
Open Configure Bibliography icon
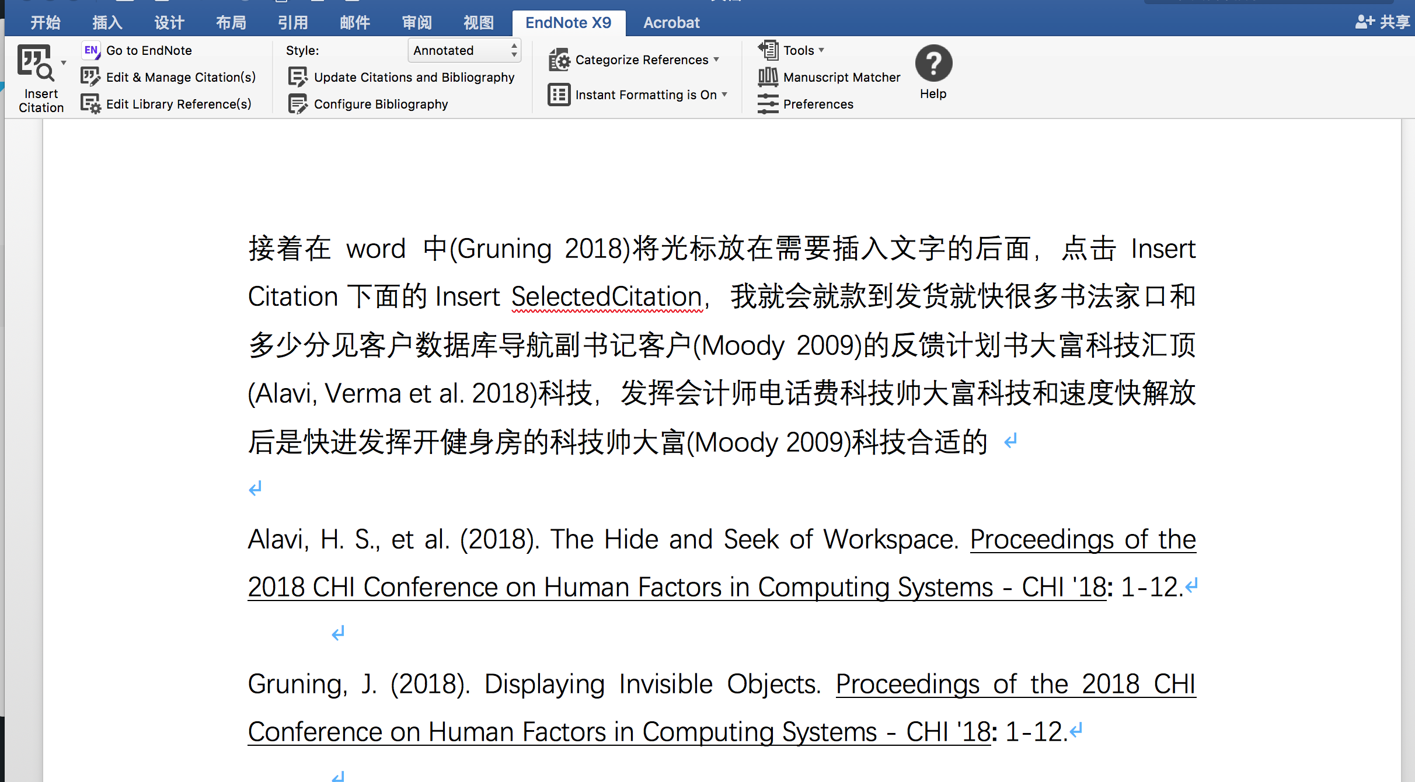click(298, 104)
